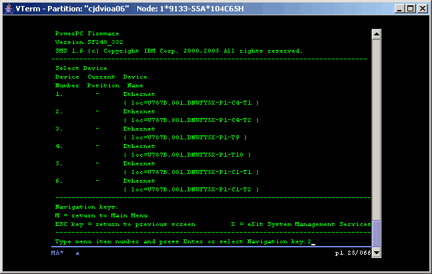The width and height of the screenshot is (432, 274).
Task: Click the scrollbar down arrow
Action: pyautogui.click(x=376, y=253)
